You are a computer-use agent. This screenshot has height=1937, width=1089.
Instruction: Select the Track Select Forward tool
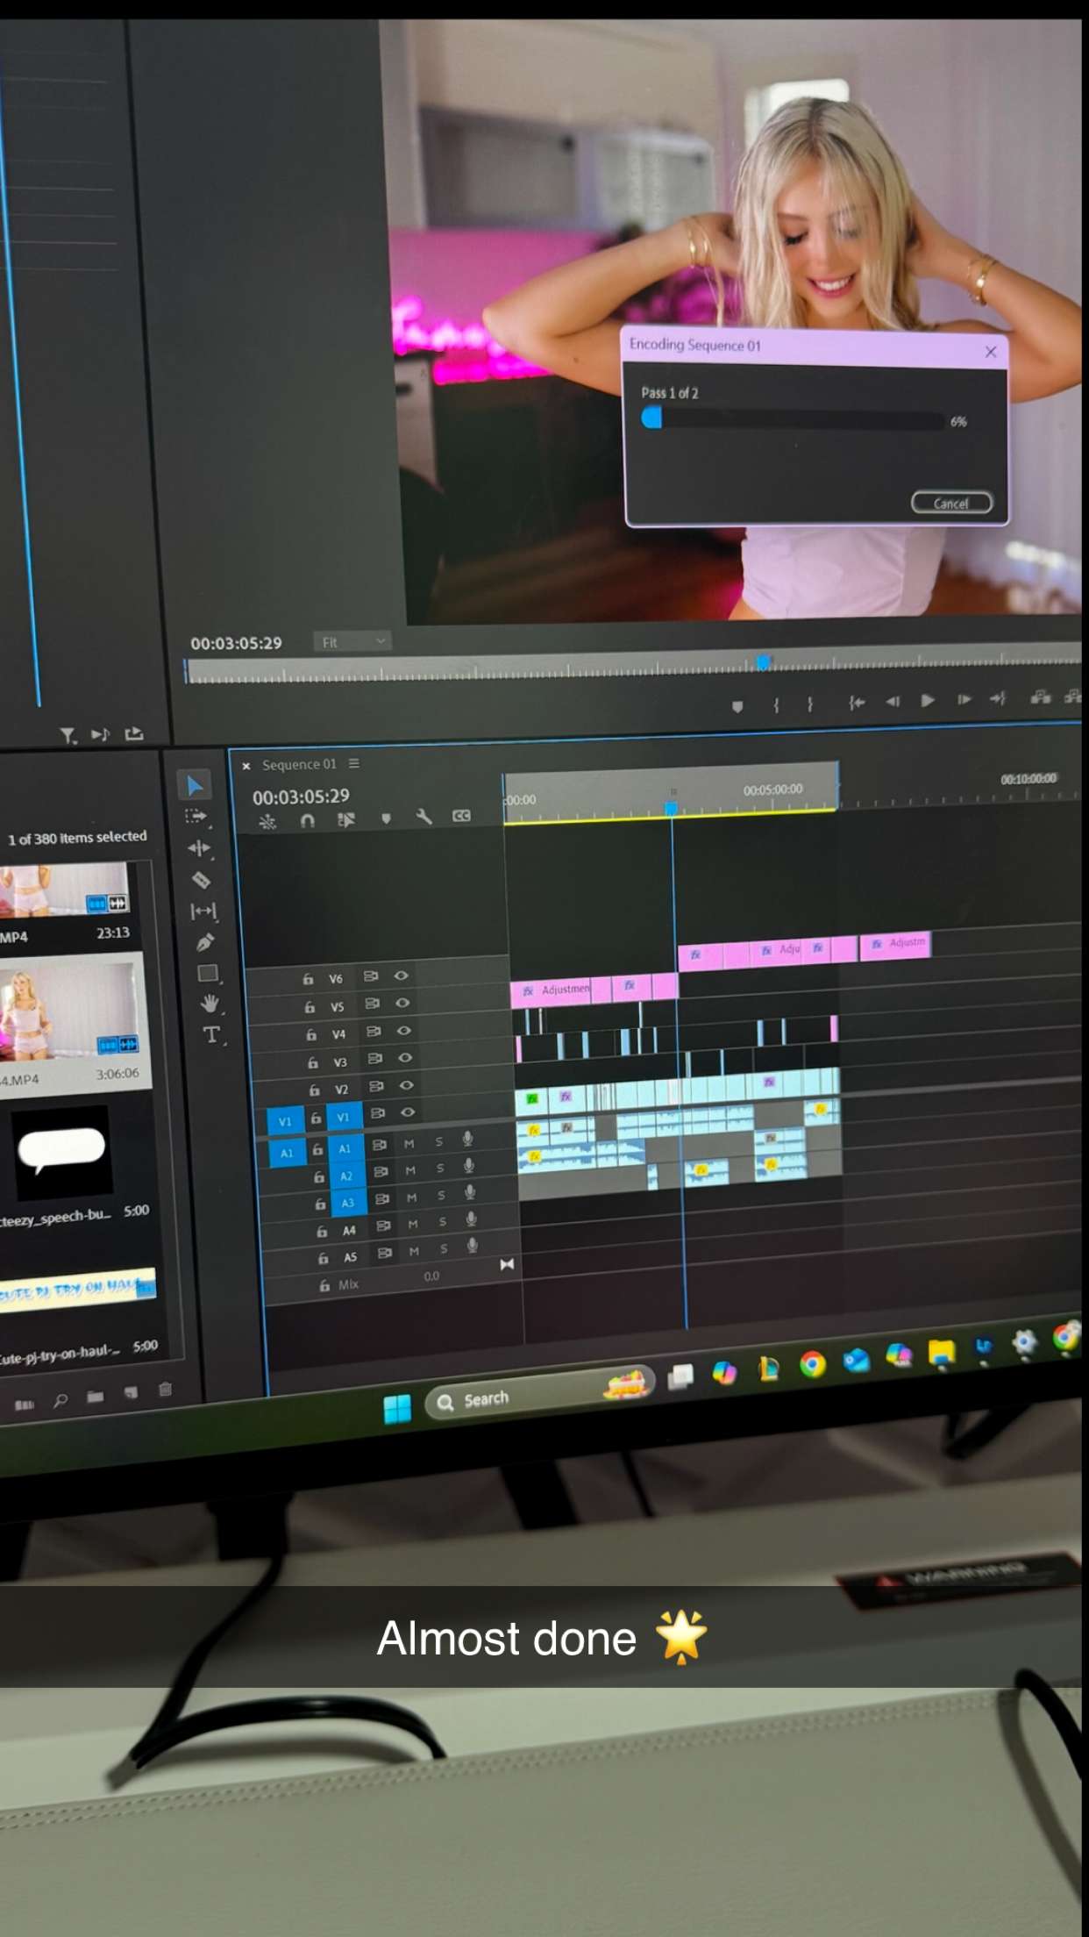click(196, 817)
